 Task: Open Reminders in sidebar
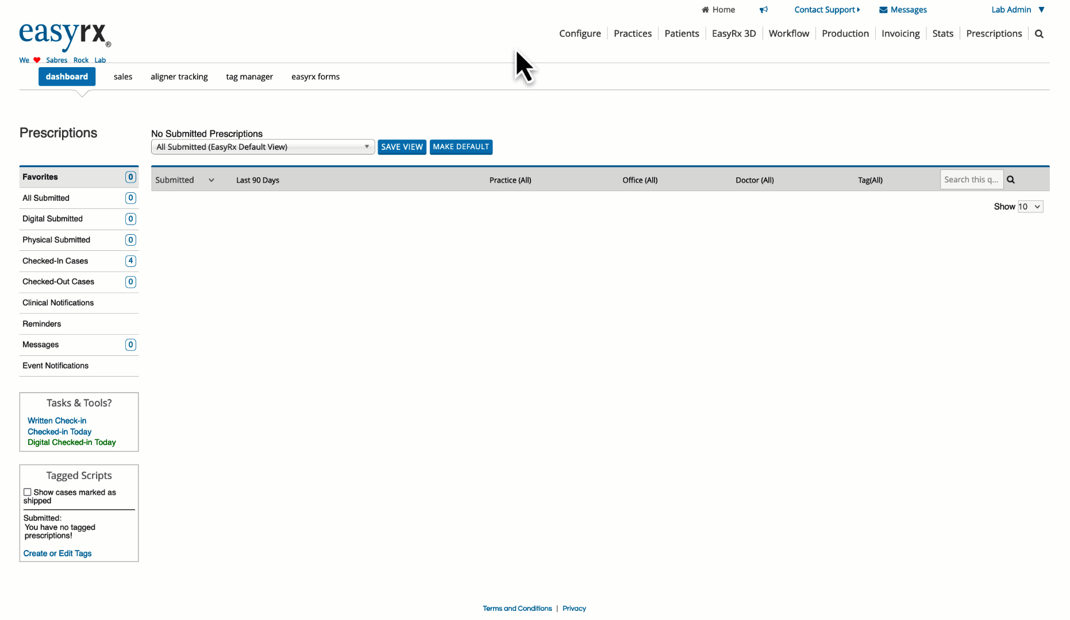pos(79,324)
